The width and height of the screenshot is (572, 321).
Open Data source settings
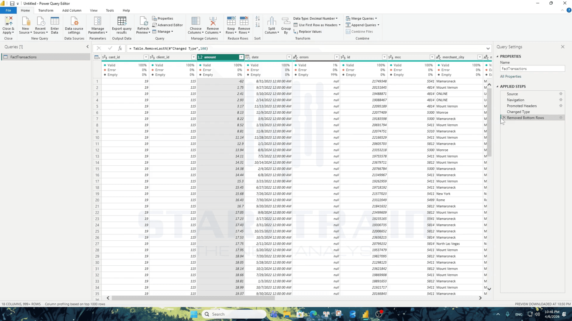click(74, 21)
